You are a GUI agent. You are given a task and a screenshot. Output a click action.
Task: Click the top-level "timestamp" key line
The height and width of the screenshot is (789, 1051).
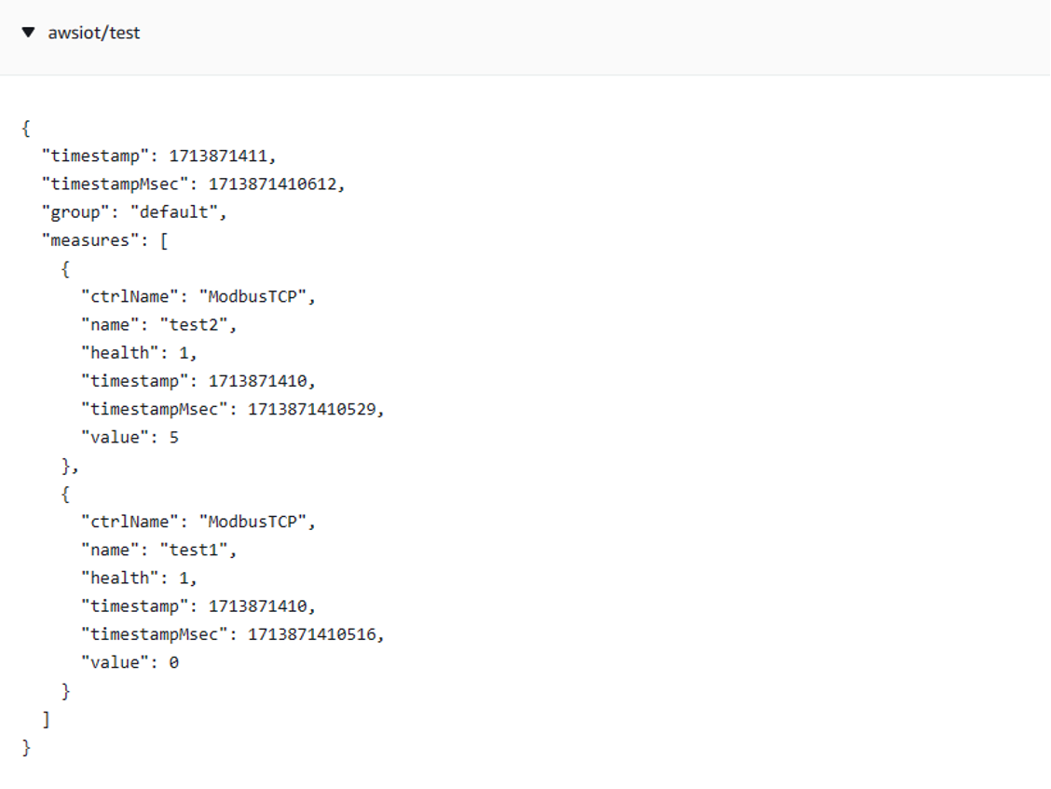pyautogui.click(x=158, y=156)
